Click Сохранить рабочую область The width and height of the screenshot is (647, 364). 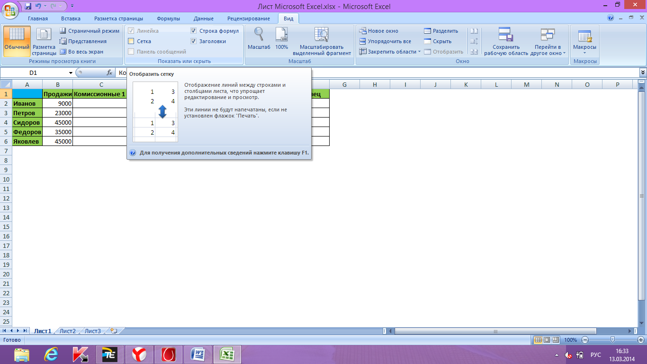tap(506, 41)
